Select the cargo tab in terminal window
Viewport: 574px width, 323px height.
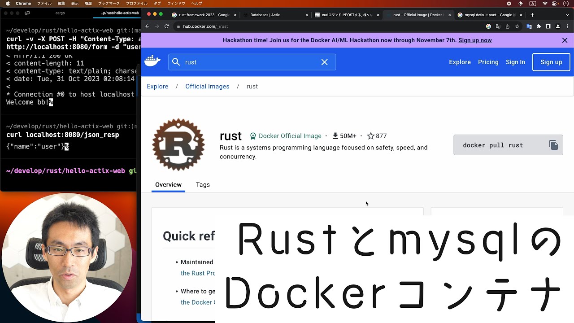click(60, 13)
